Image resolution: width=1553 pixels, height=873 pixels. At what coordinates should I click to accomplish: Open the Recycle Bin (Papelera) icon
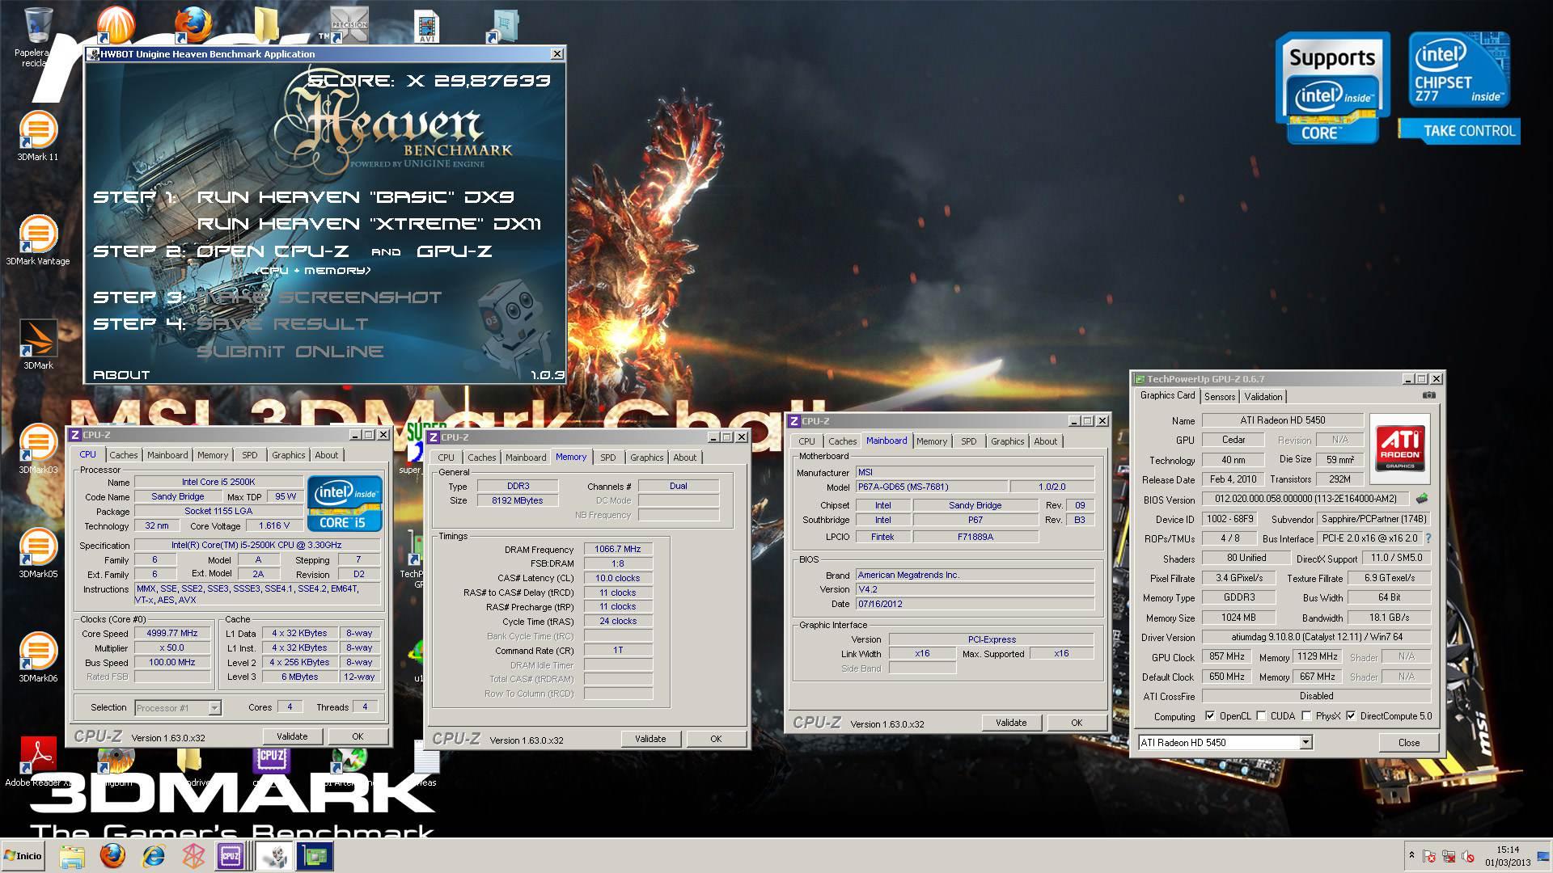[37, 36]
